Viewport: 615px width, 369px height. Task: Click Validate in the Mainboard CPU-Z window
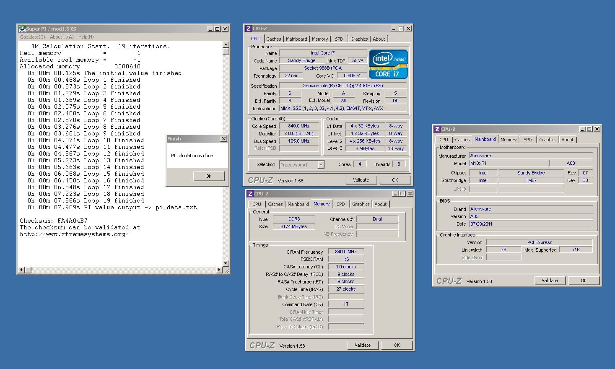(x=550, y=281)
